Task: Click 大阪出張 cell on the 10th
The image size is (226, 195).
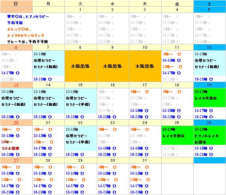Action: (145, 66)
